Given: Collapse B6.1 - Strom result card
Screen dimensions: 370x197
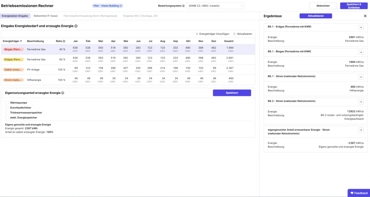Looking at the screenshot, I should coord(361,77).
